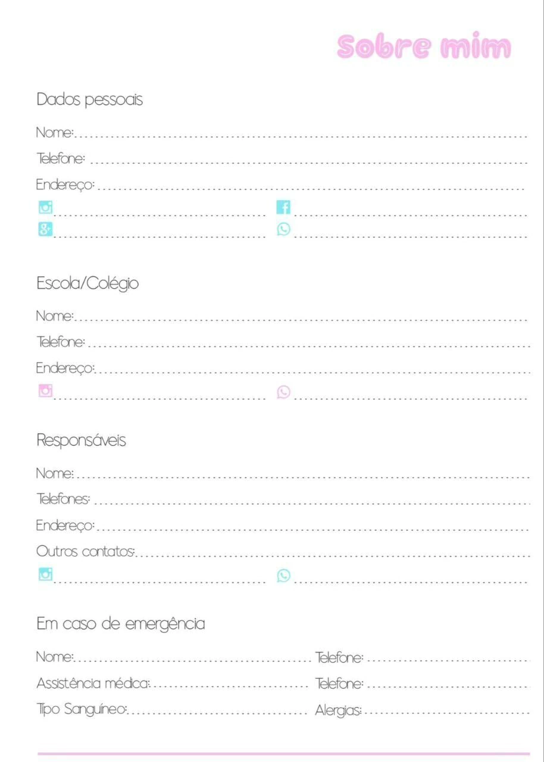Click the Instagram icon under Responsáveis

(46, 574)
